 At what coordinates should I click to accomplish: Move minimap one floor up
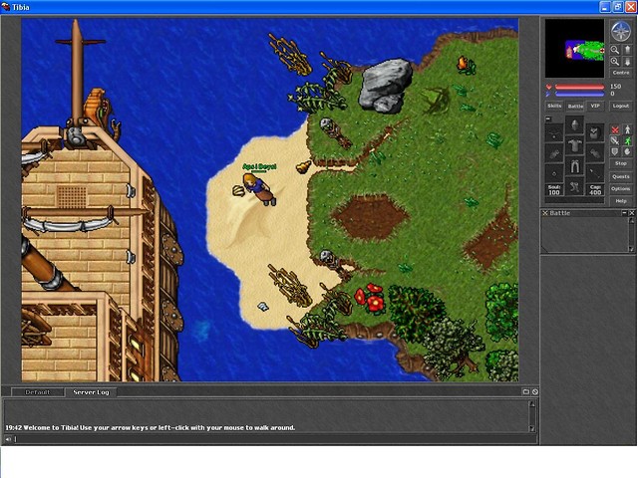coord(627,50)
